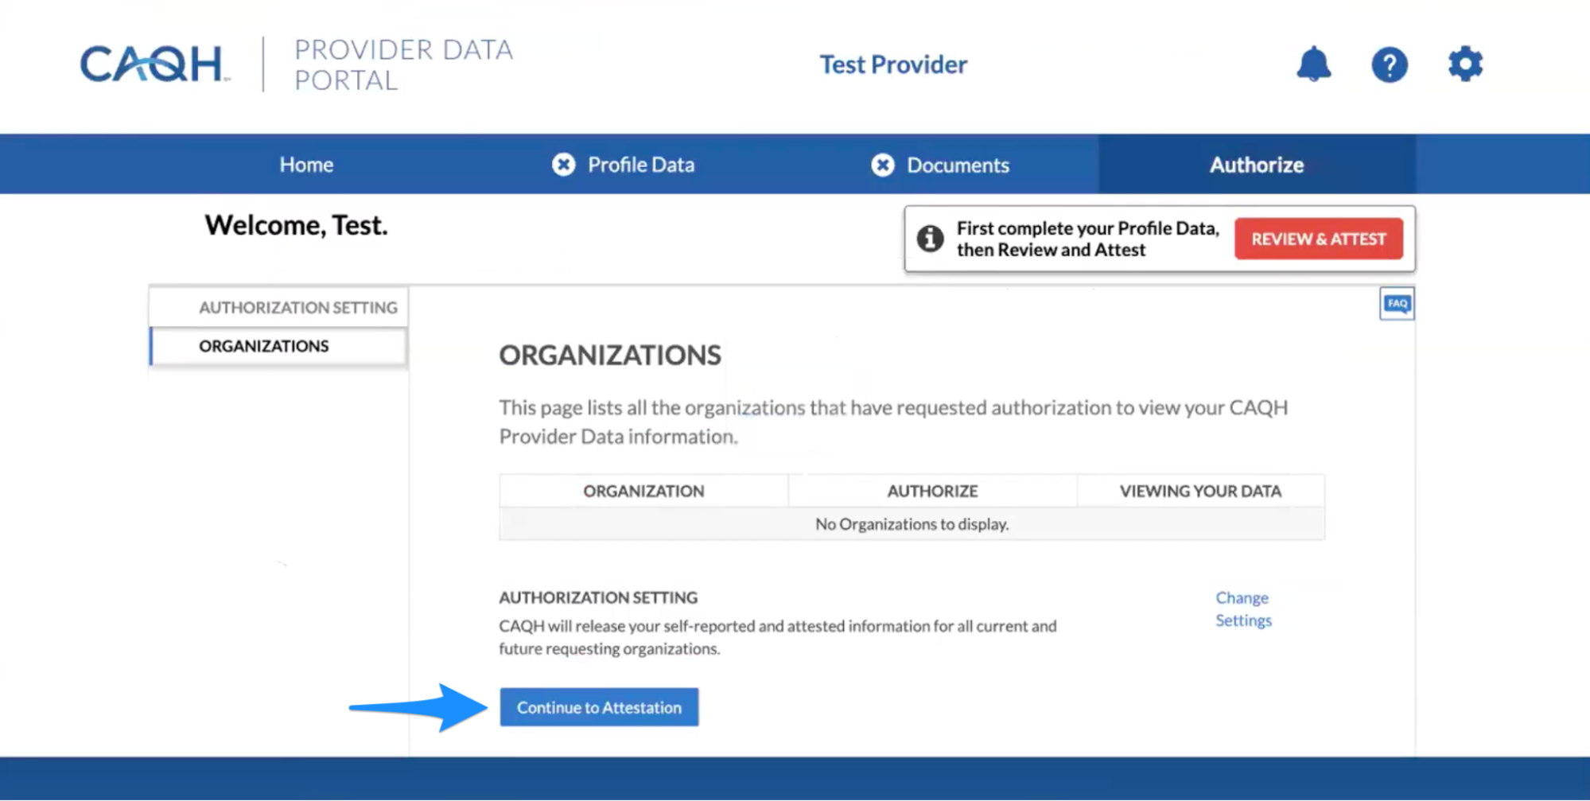The height and width of the screenshot is (801, 1590).
Task: Click the 'Welcome, Test.' greeting
Action: (296, 225)
